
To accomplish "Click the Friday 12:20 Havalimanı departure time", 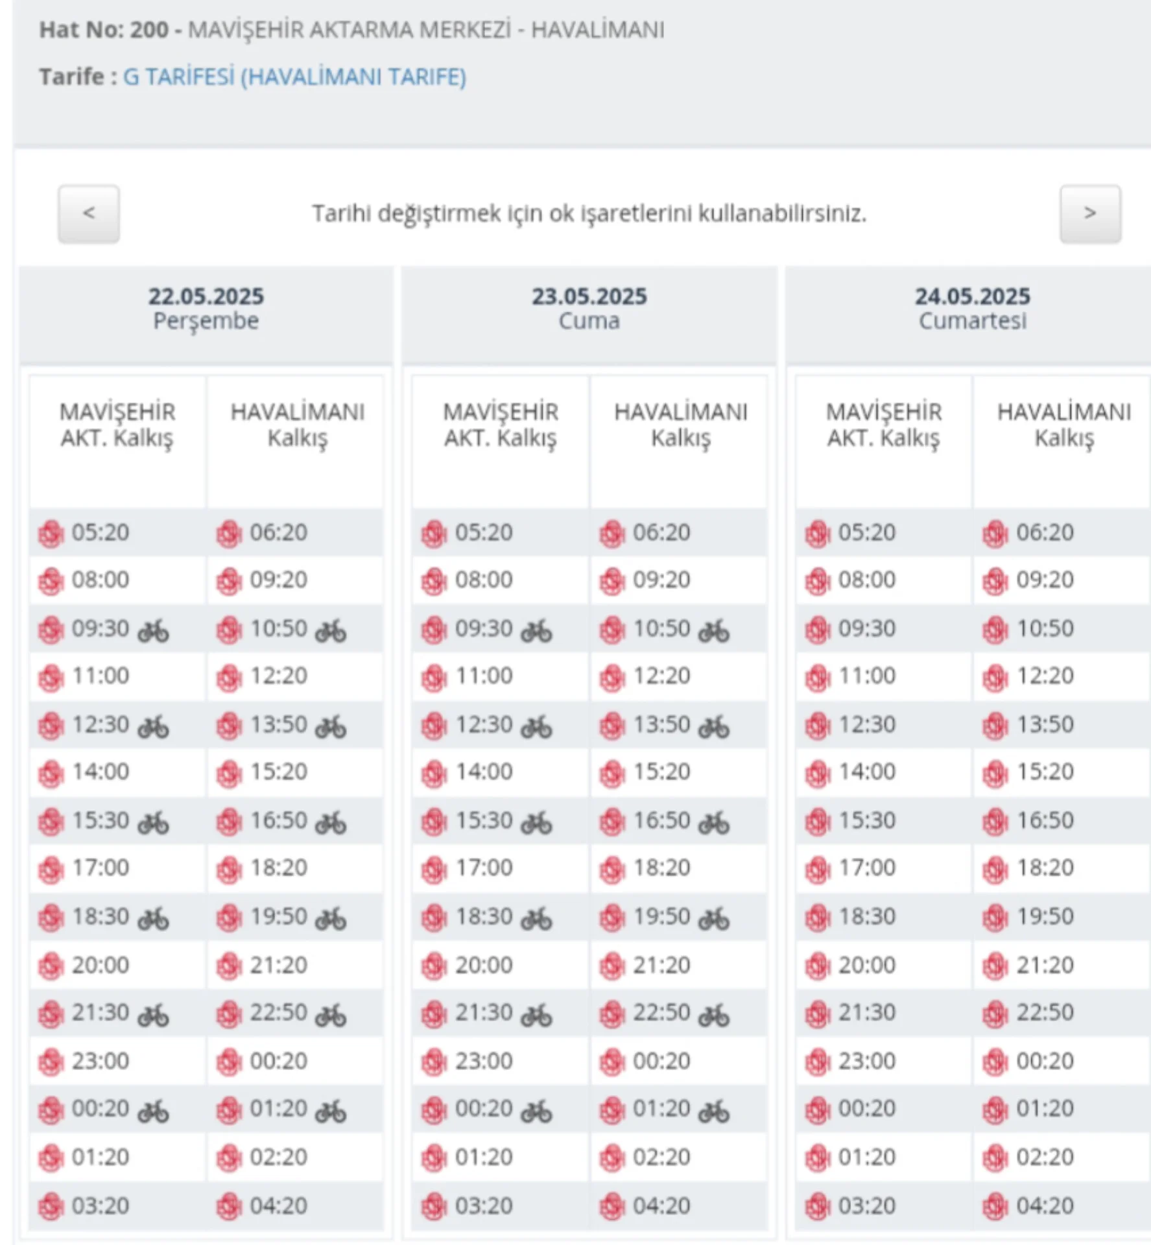I will click(x=661, y=676).
